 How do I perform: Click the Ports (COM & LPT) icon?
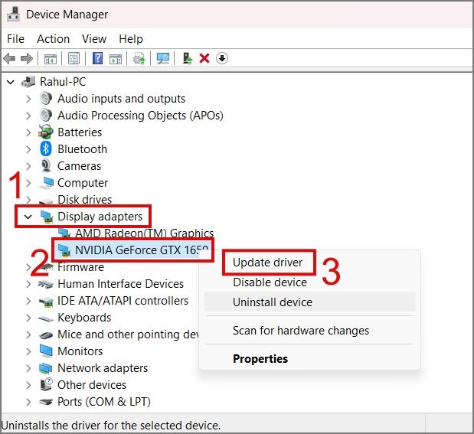(46, 402)
